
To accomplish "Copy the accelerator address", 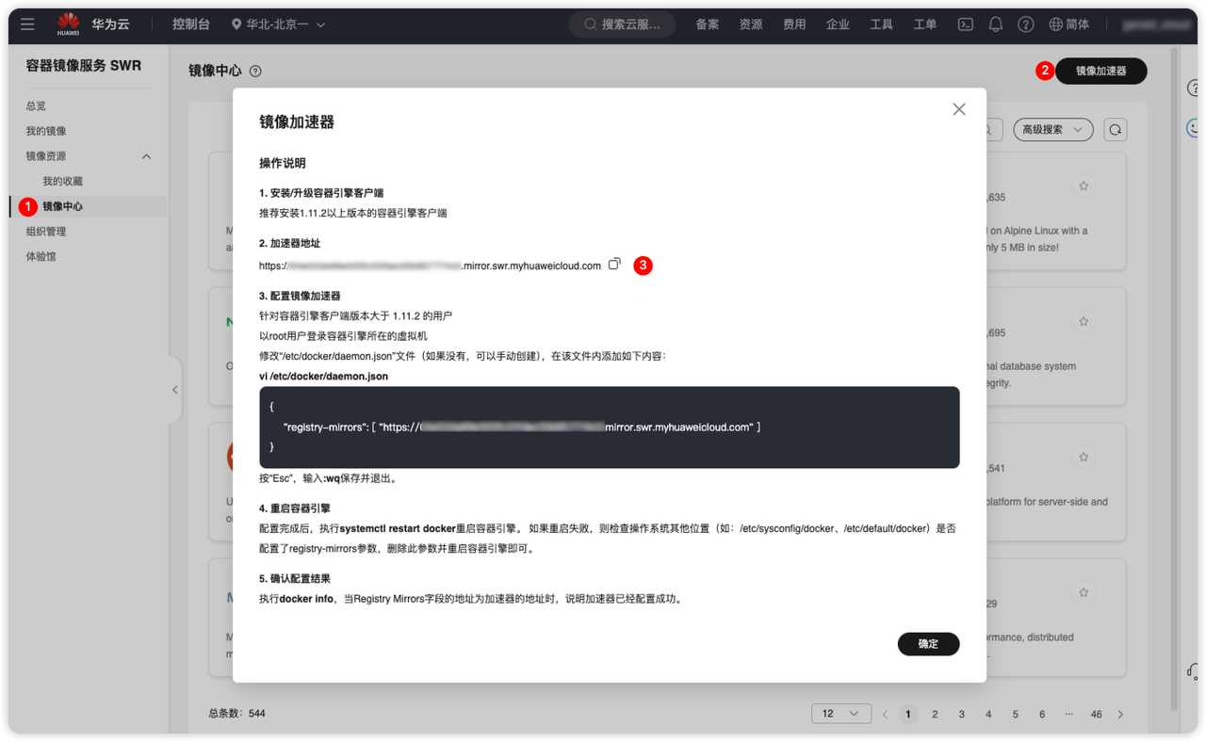I will 614,265.
